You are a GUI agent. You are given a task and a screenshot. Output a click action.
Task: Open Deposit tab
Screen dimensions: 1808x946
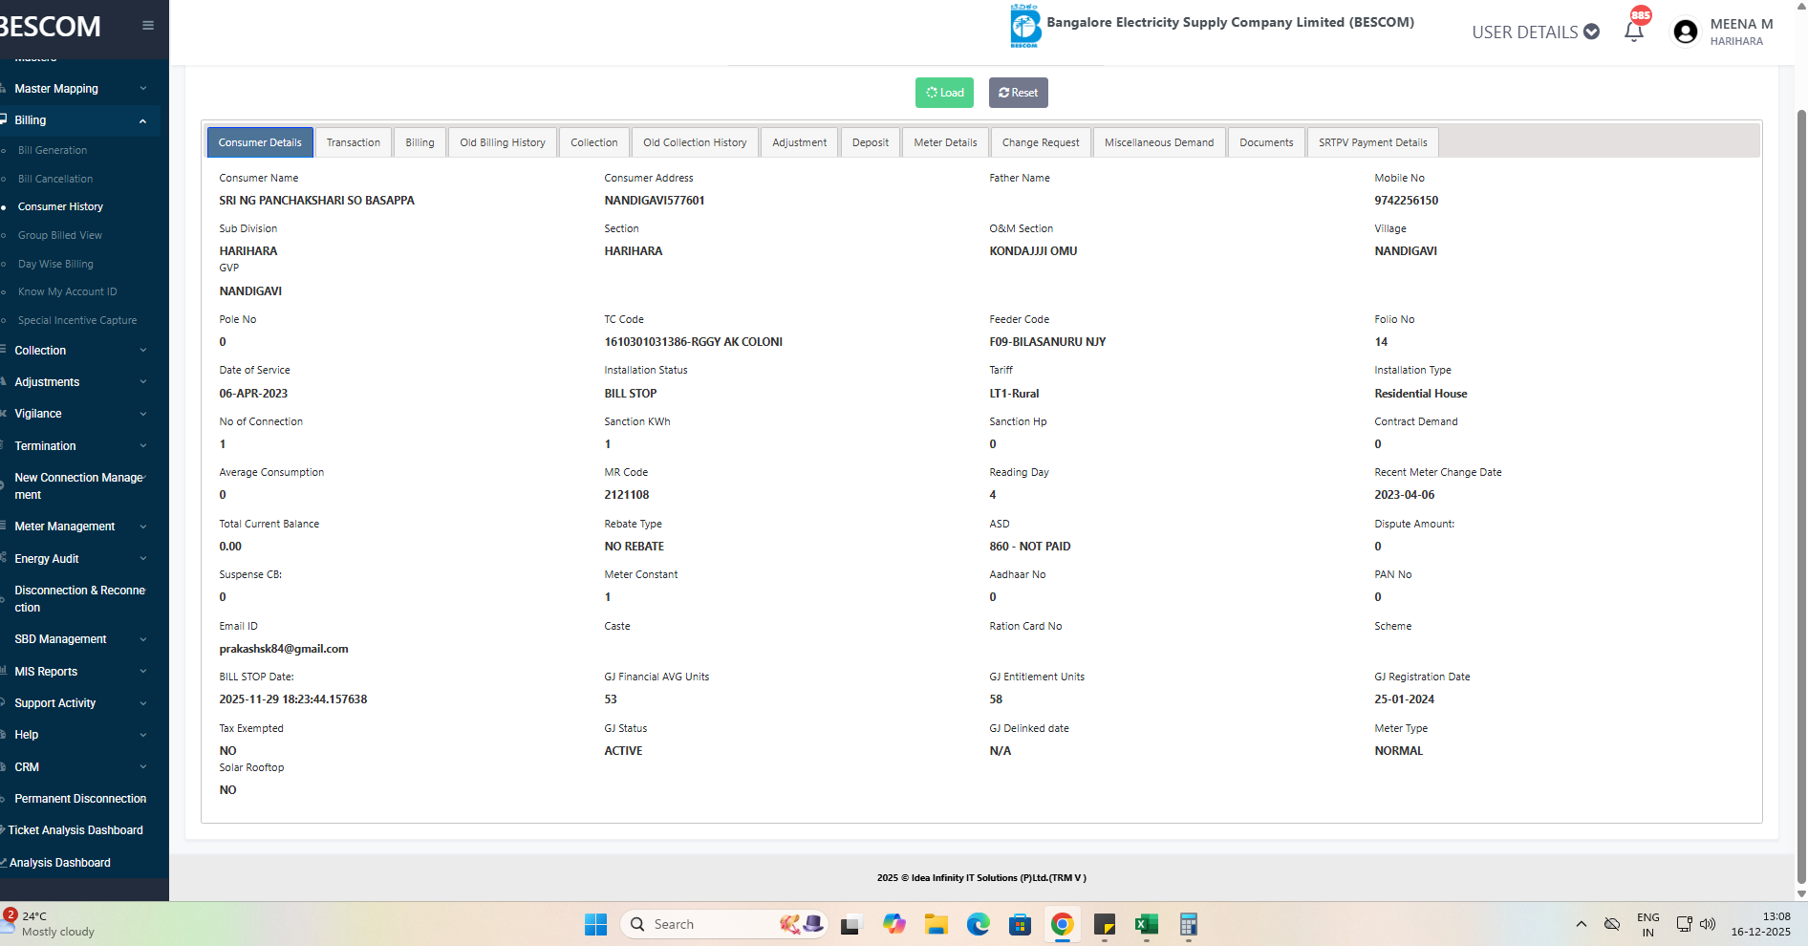coord(871,142)
